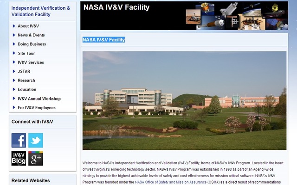Screen dimensions: 297x185
Task: Click the highlighted NASA IV&V Facility title
Action: tap(103, 40)
